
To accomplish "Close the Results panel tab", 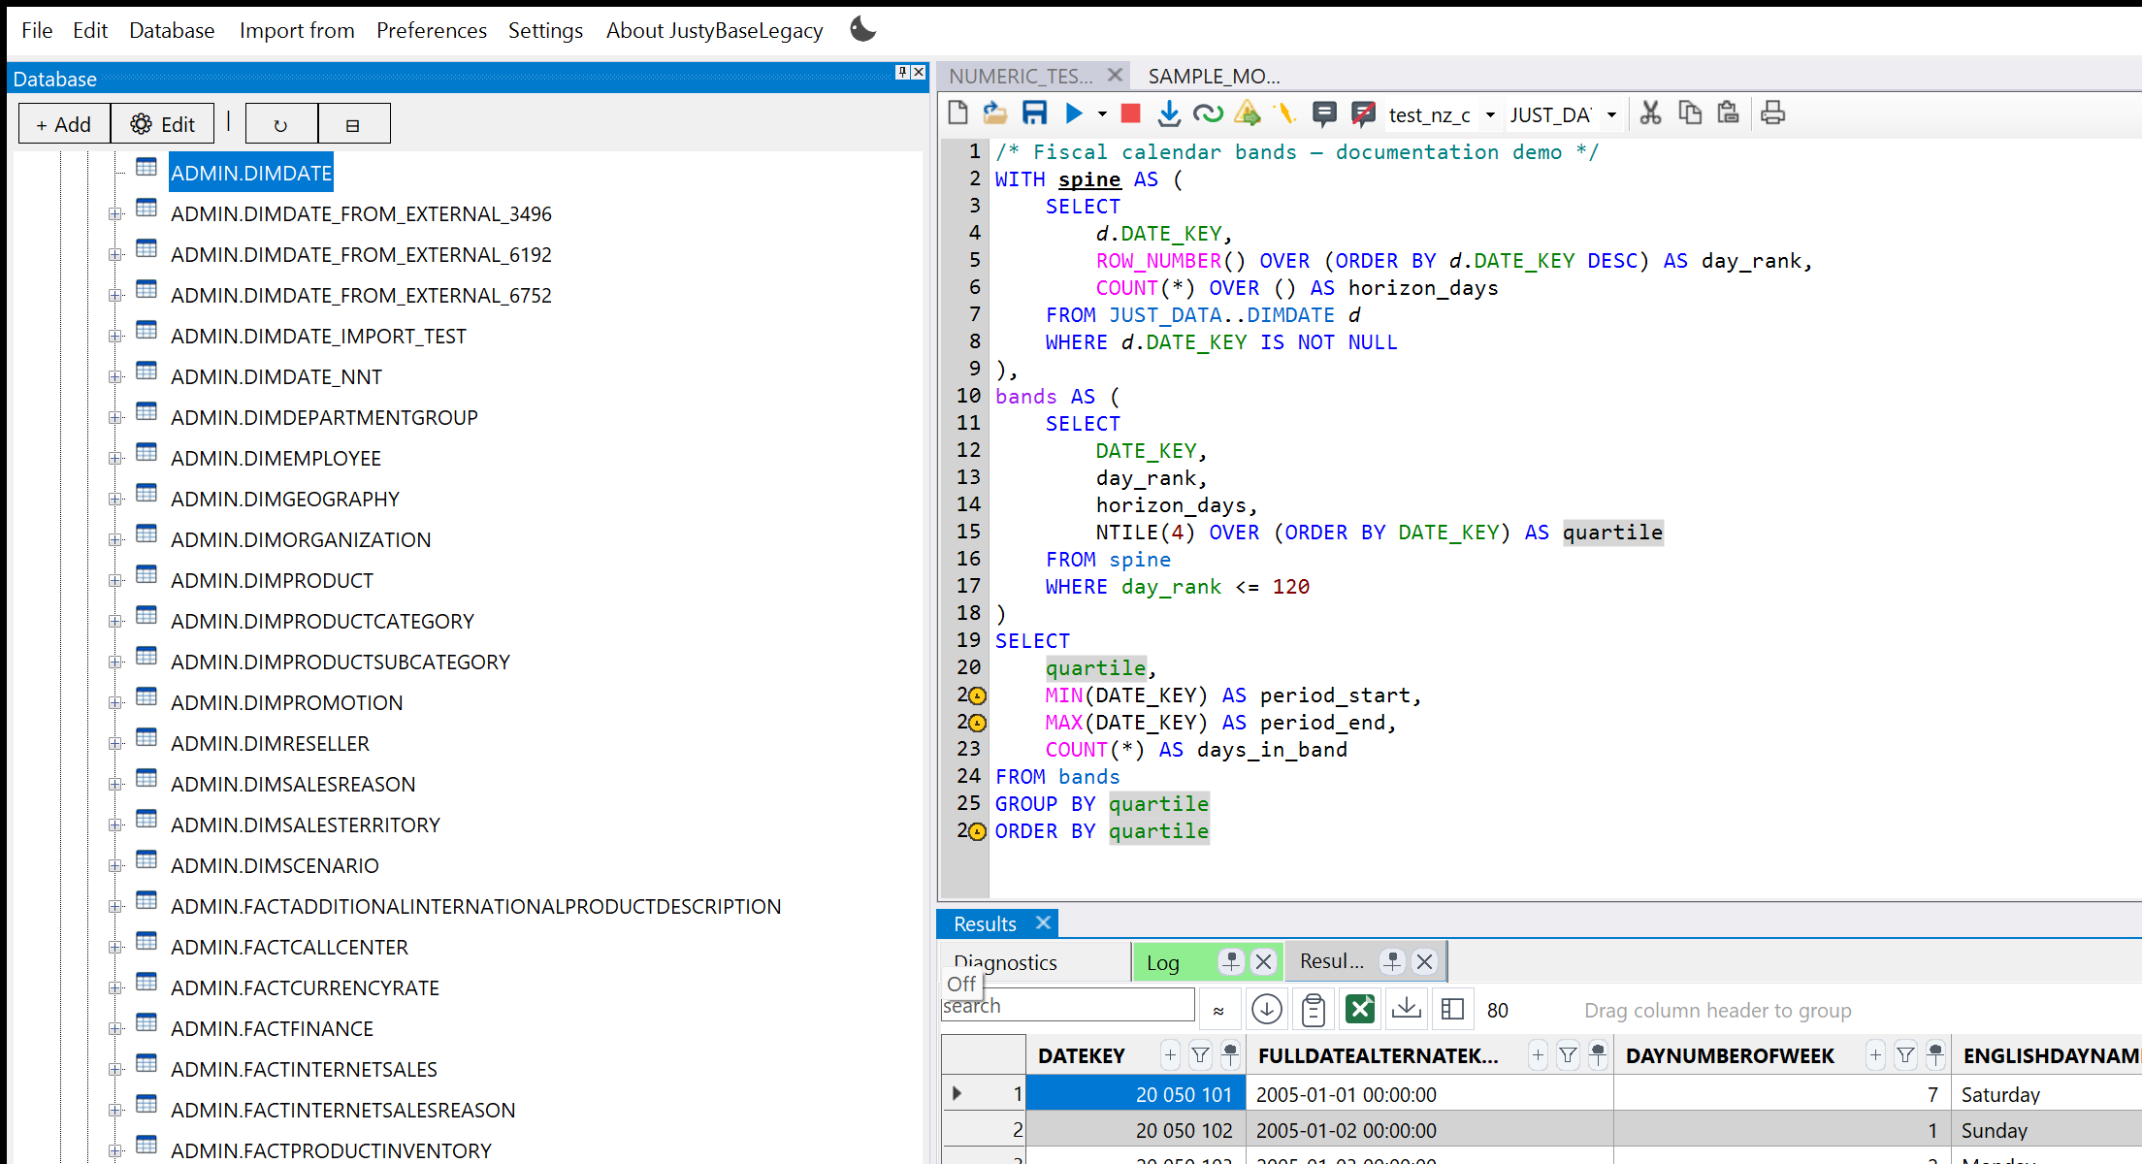I will click(x=1043, y=922).
